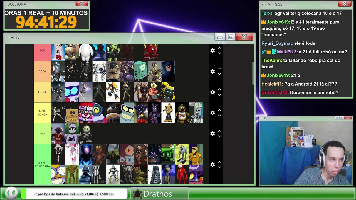Screen dimensions: 356x200
Task: Select the grey masked robot in PAIA tier
Action: click(x=72, y=134)
